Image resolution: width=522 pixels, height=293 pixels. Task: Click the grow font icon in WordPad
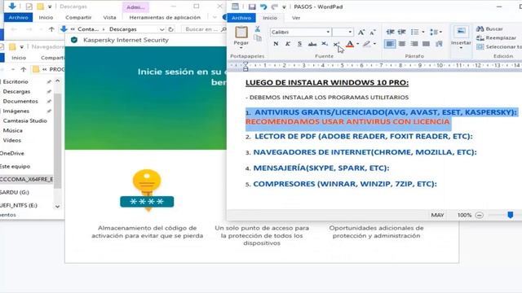pos(361,33)
